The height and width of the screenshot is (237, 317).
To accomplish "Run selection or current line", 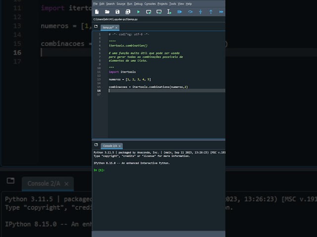I will (x=169, y=12).
